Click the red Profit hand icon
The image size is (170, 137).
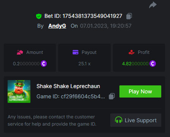132,52
